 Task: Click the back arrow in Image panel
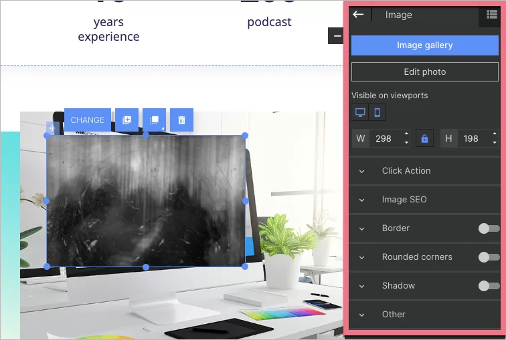click(x=359, y=14)
